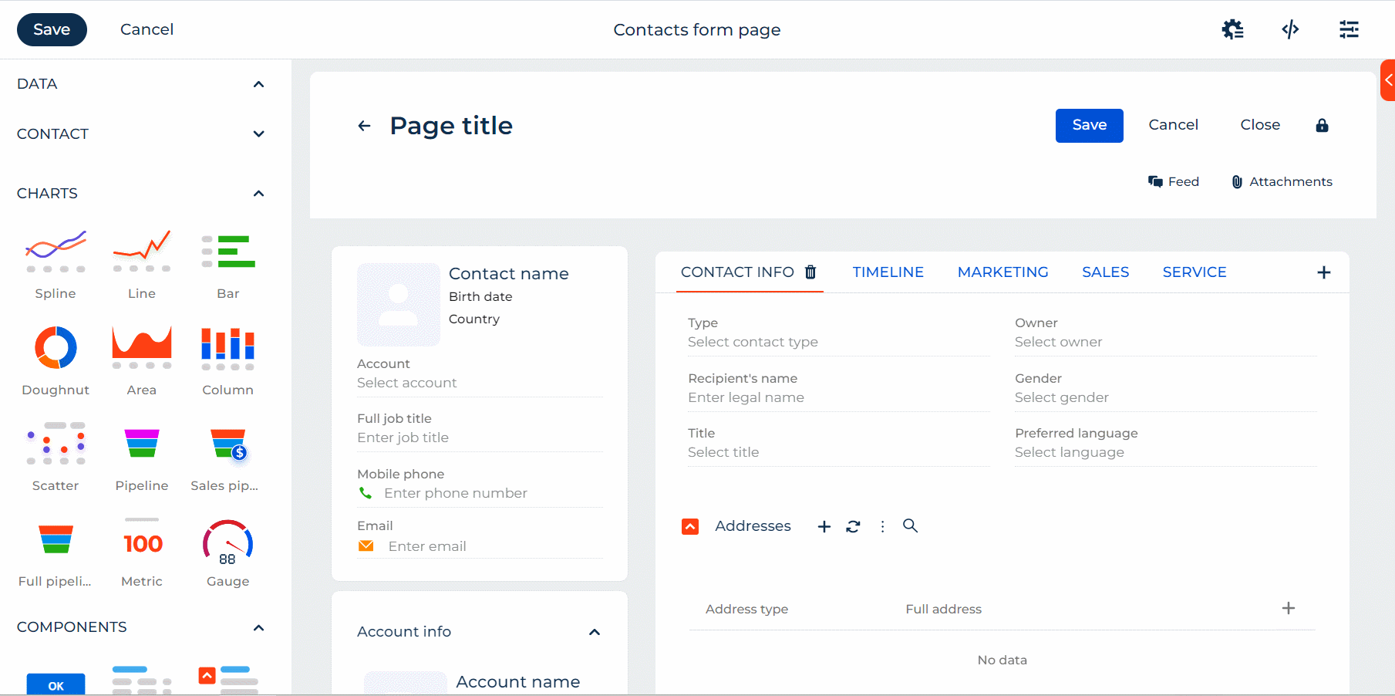Click the search icon in Addresses
The height and width of the screenshot is (696, 1395).
[910, 525]
